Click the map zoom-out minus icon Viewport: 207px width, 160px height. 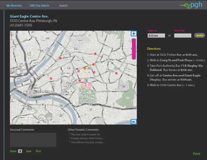(134, 122)
